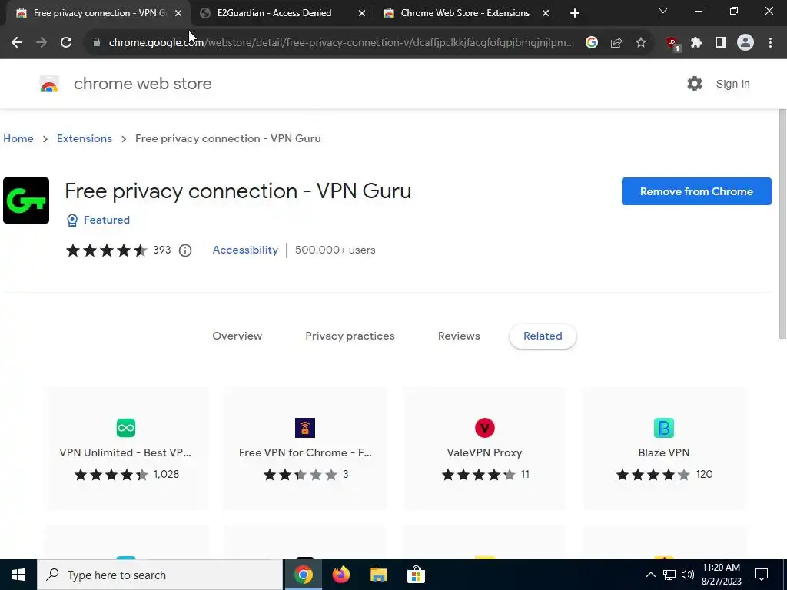Reload the current page
The image size is (787, 590).
(66, 43)
